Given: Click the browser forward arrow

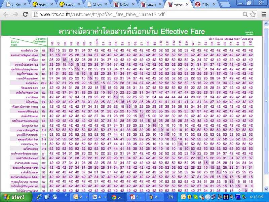Looking at the screenshot, I should tap(15, 14).
